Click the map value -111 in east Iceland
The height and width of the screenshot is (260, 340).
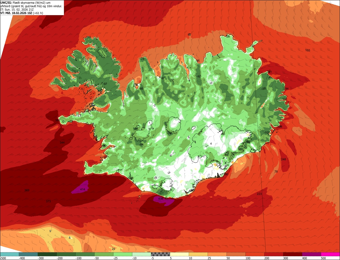click(263, 89)
